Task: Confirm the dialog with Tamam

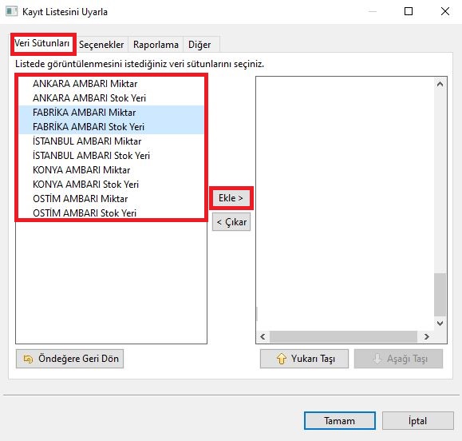Action: [x=340, y=421]
